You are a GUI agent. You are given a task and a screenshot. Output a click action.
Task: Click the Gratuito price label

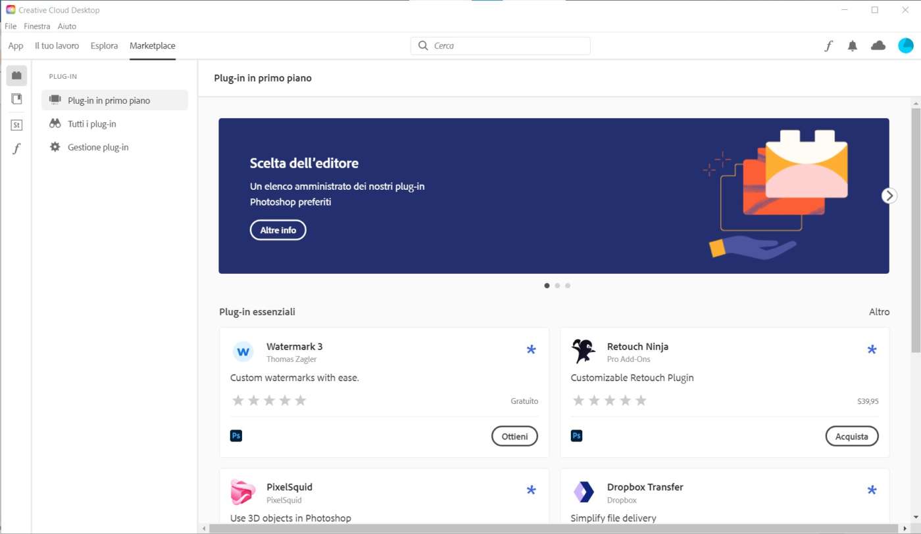524,401
